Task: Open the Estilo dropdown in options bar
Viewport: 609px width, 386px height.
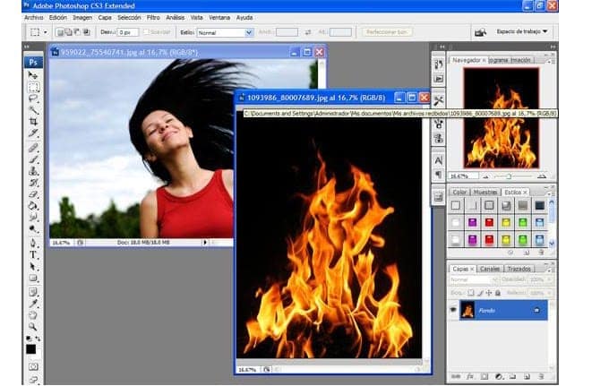Action: tap(224, 32)
